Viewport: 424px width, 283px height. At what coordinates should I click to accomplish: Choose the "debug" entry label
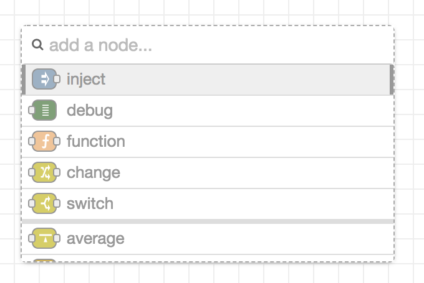(x=90, y=111)
